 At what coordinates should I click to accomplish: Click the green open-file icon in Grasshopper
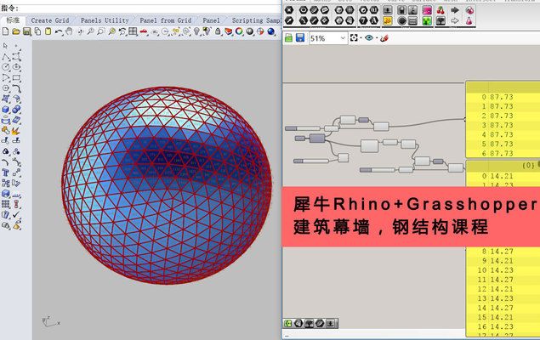click(x=288, y=39)
